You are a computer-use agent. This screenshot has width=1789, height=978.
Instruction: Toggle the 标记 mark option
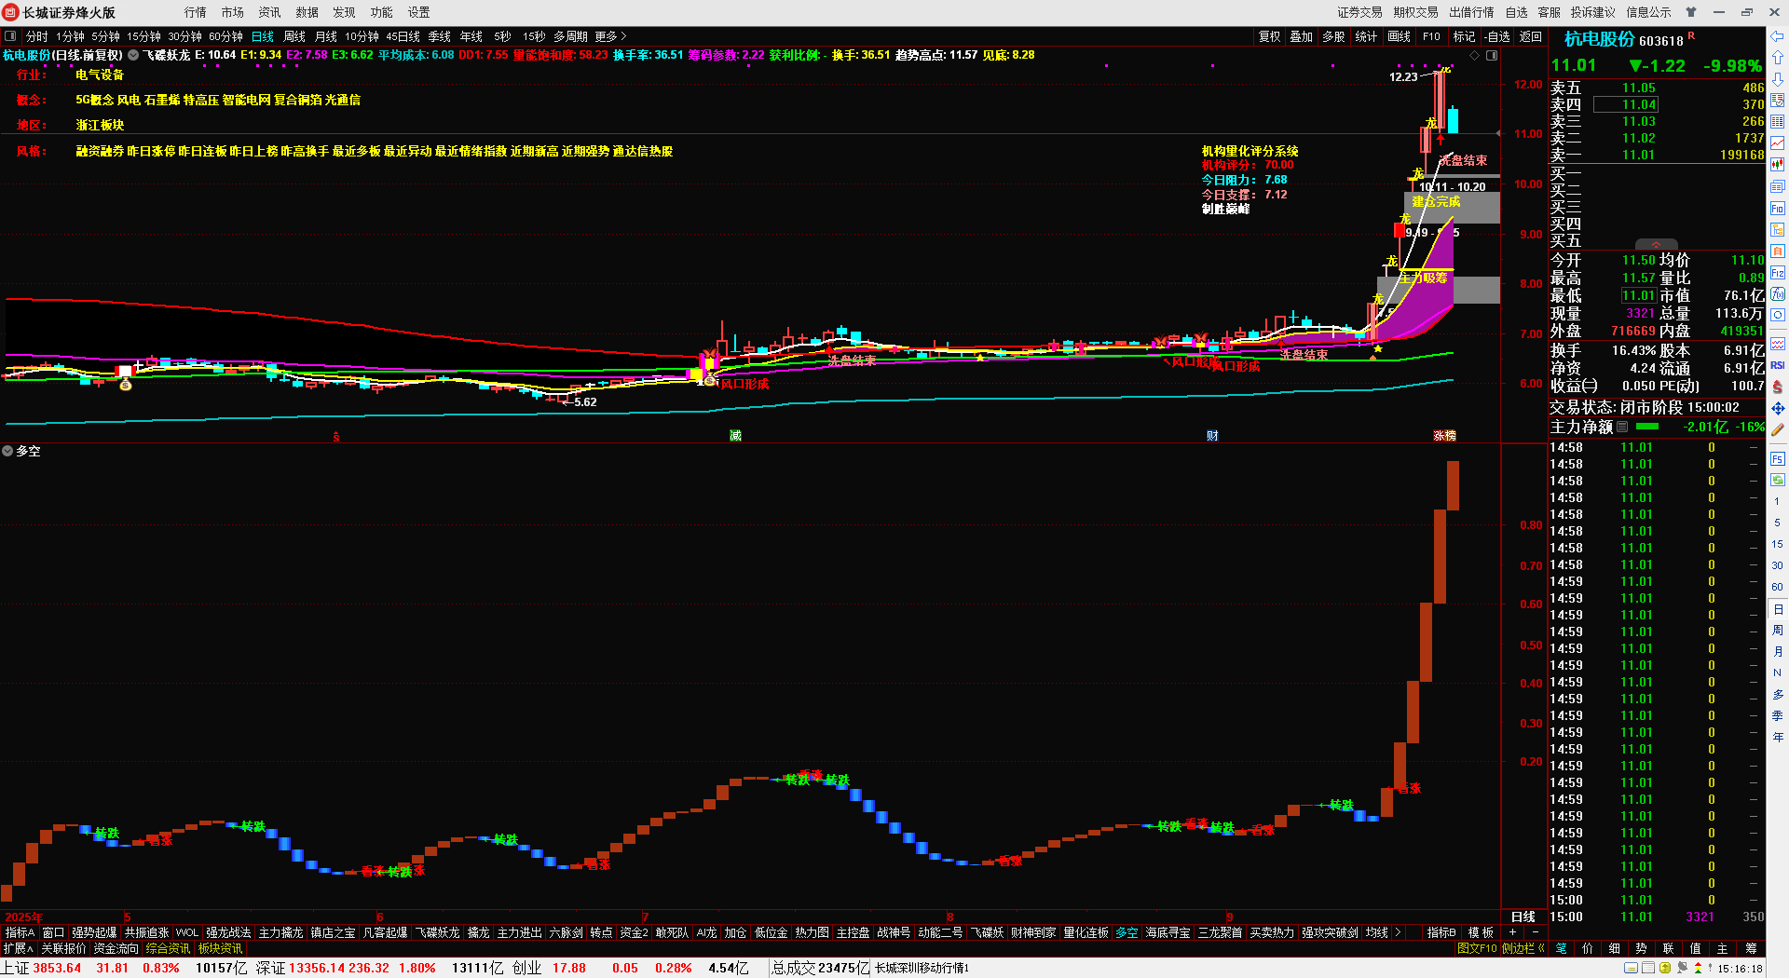1465,36
